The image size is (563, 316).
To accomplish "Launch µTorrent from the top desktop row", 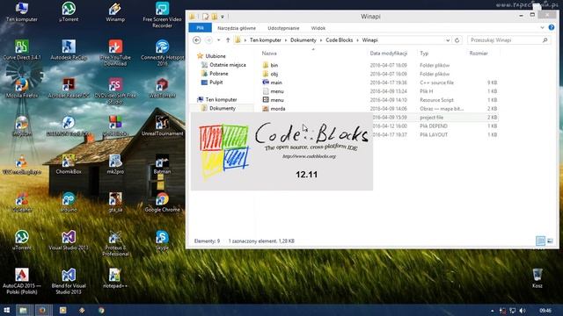I will pyautogui.click(x=69, y=11).
